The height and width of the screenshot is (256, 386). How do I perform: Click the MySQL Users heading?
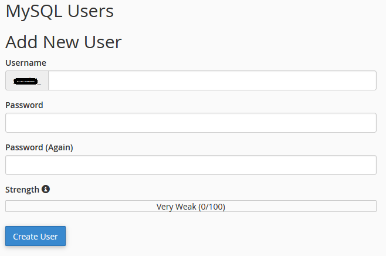tap(60, 11)
